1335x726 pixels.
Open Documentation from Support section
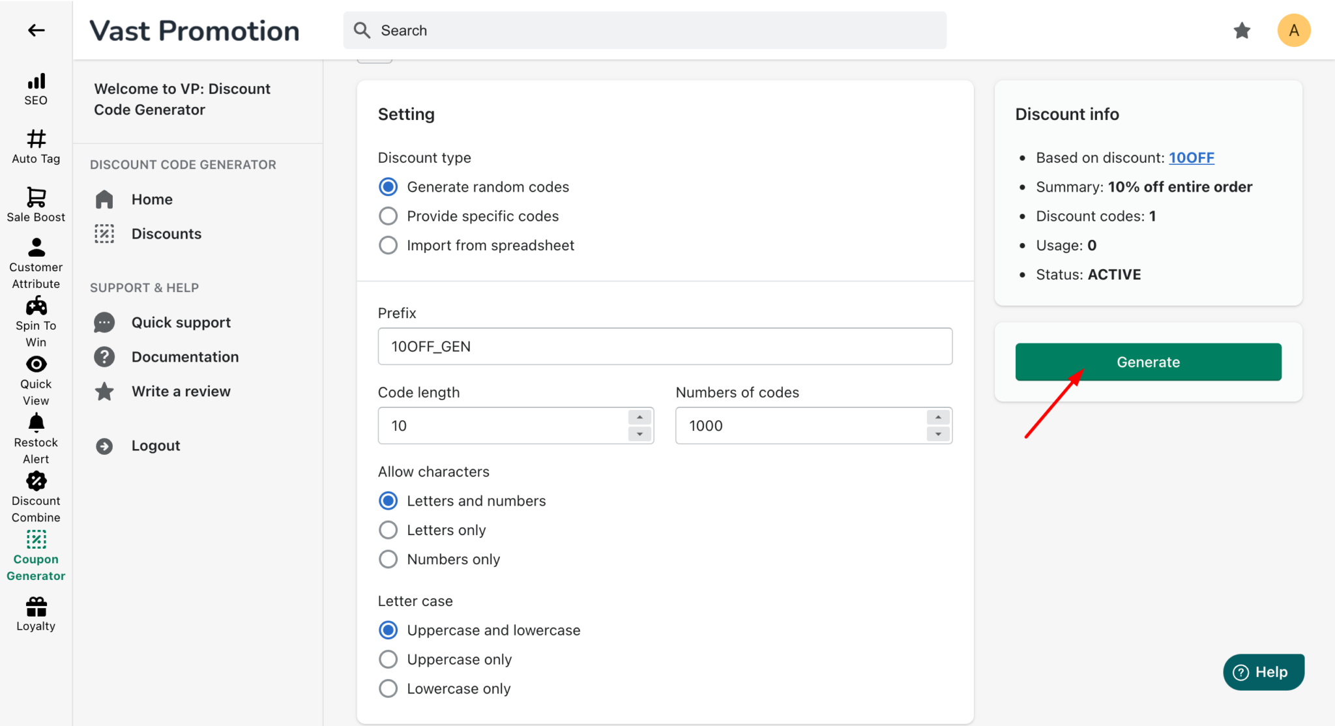pos(185,356)
